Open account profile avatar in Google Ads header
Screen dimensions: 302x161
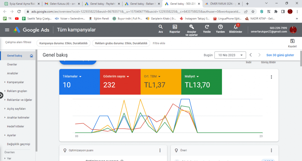tap(293, 30)
